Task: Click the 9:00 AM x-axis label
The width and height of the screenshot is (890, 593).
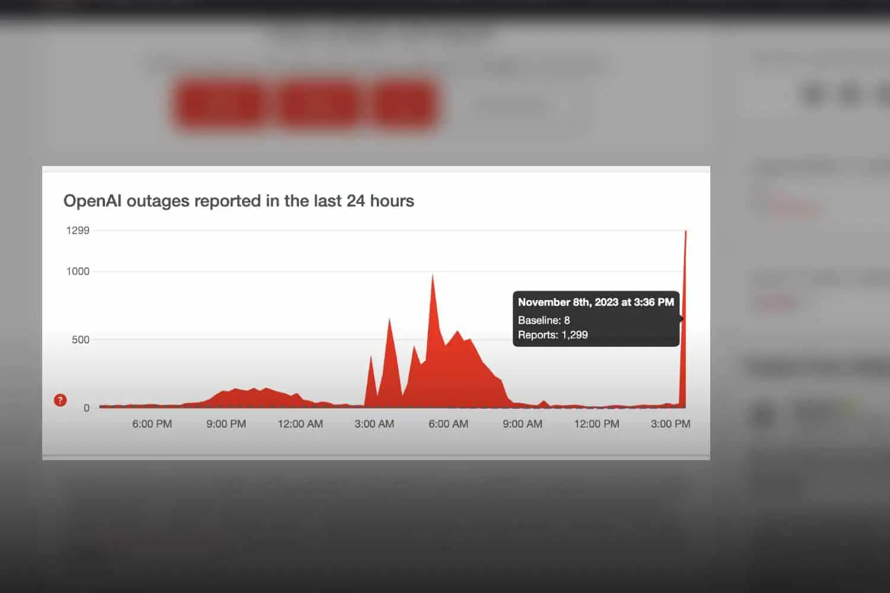Action: (523, 424)
